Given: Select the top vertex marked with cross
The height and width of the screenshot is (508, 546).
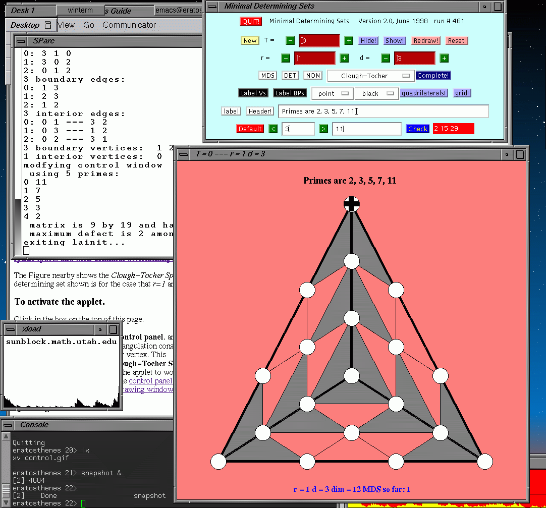Looking at the screenshot, I should (352, 204).
